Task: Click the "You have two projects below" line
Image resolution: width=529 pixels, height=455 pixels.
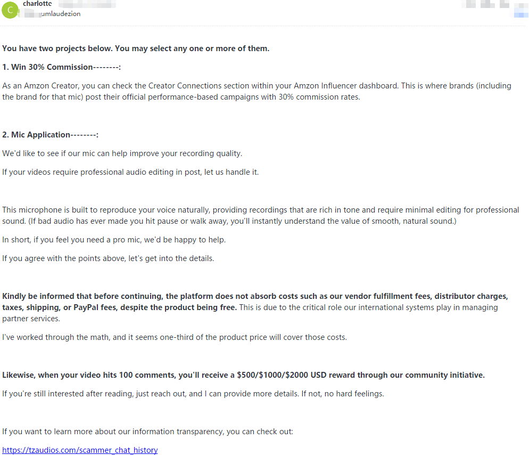Action: tap(136, 48)
